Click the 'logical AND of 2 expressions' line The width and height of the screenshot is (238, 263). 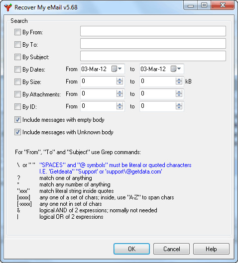tap(98, 210)
